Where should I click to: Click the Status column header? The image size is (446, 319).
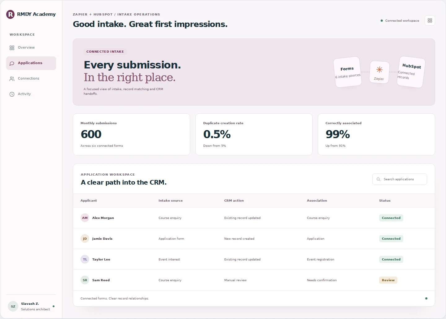pyautogui.click(x=385, y=201)
